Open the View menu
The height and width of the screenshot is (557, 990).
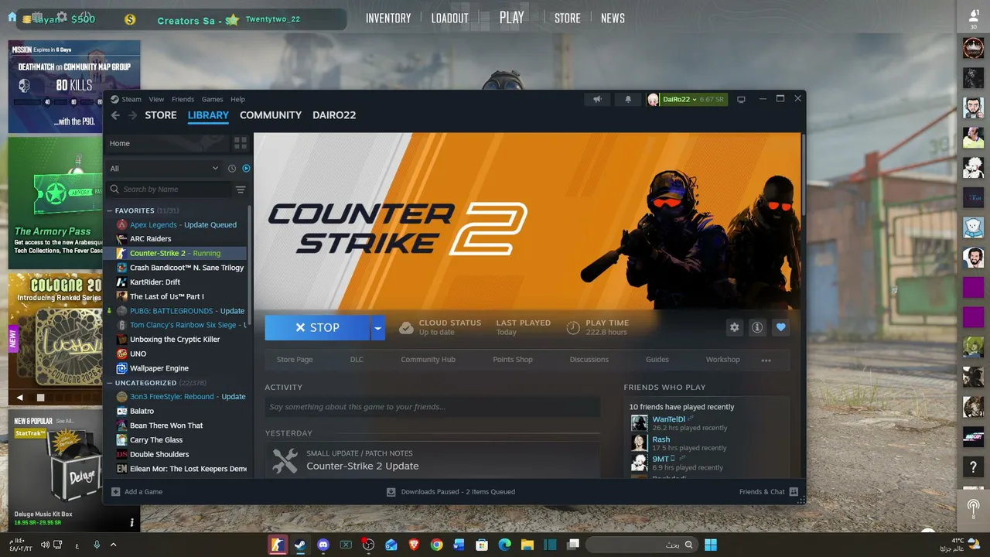point(156,99)
